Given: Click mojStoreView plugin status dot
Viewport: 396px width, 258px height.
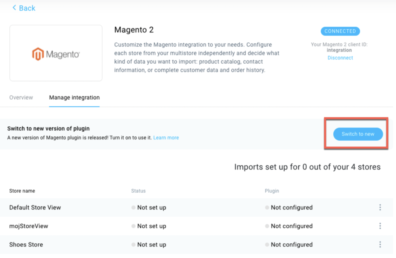Looking at the screenshot, I should (x=267, y=226).
